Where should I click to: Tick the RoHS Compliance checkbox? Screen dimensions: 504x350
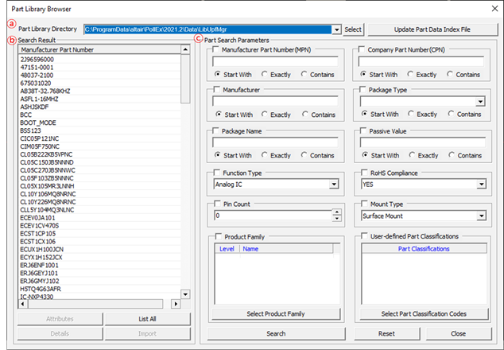pyautogui.click(x=365, y=172)
